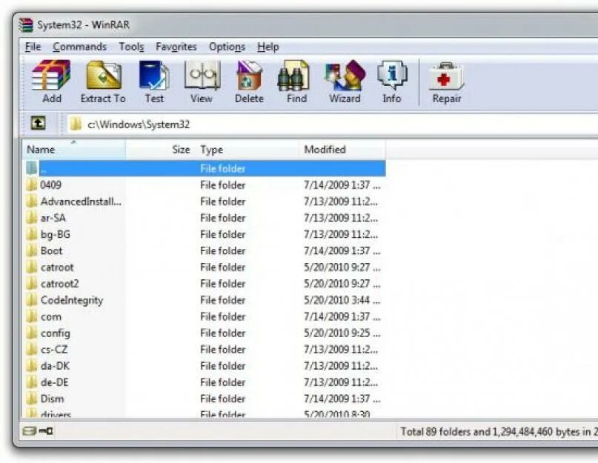The width and height of the screenshot is (598, 463).
Task: Click the ar-SA folder icon
Action: pyautogui.click(x=32, y=218)
